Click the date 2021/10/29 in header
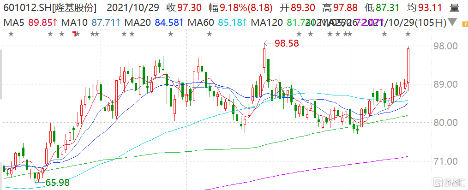The height and width of the screenshot is (190, 468). click(132, 8)
